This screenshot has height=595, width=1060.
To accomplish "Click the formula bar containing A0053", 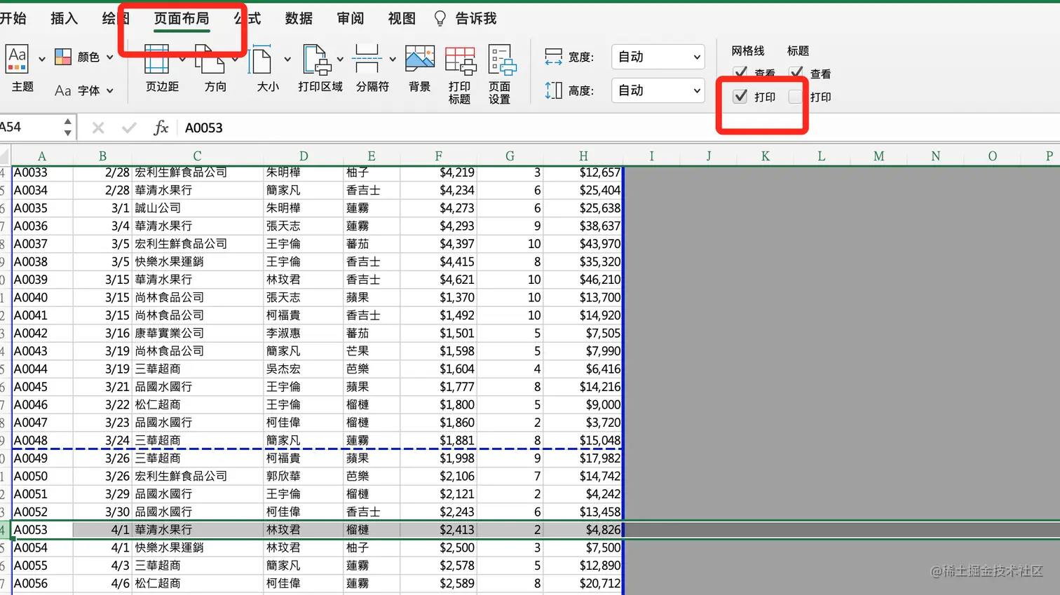I will point(617,128).
